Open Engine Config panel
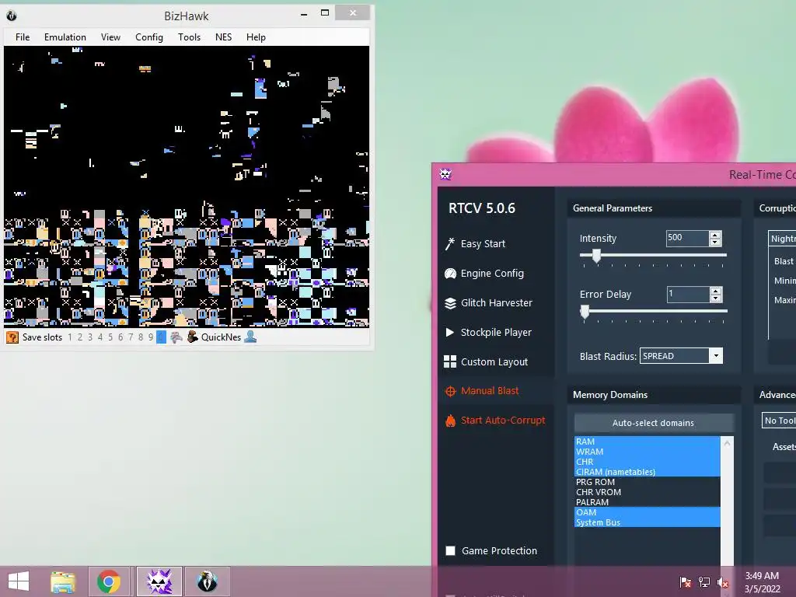 point(491,273)
